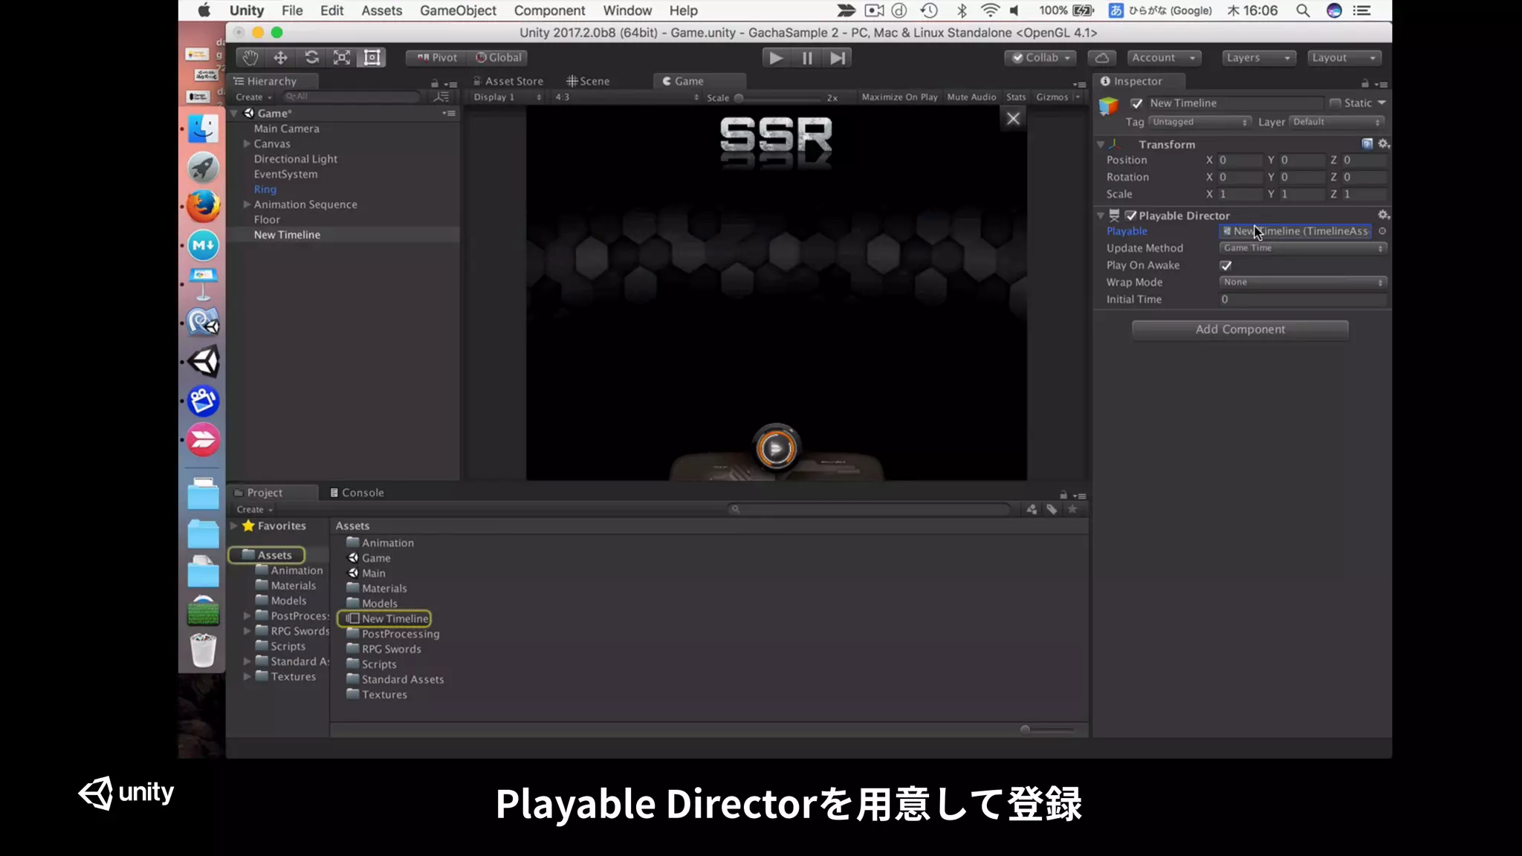The height and width of the screenshot is (856, 1522).
Task: Open Display 1 dropdown
Action: click(508, 97)
